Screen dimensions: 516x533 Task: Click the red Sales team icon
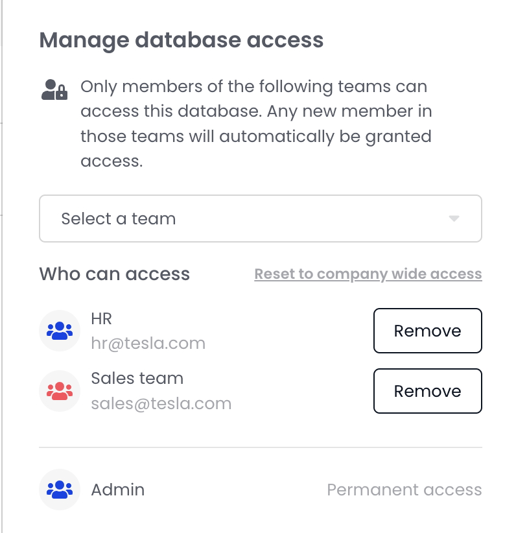tap(60, 391)
